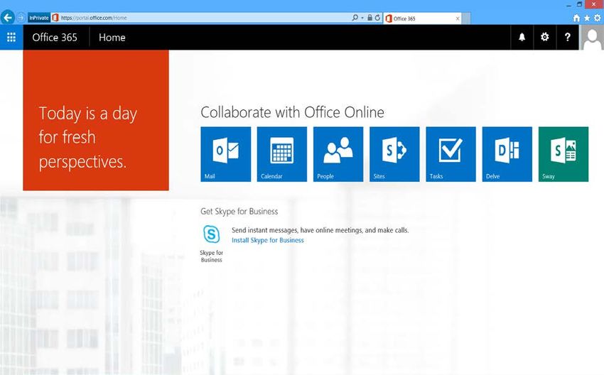Open browser Favorites star

(x=587, y=18)
